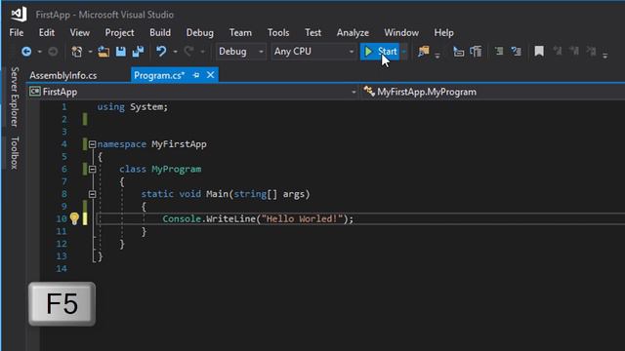
Task: Open the View menu
Action: [80, 32]
